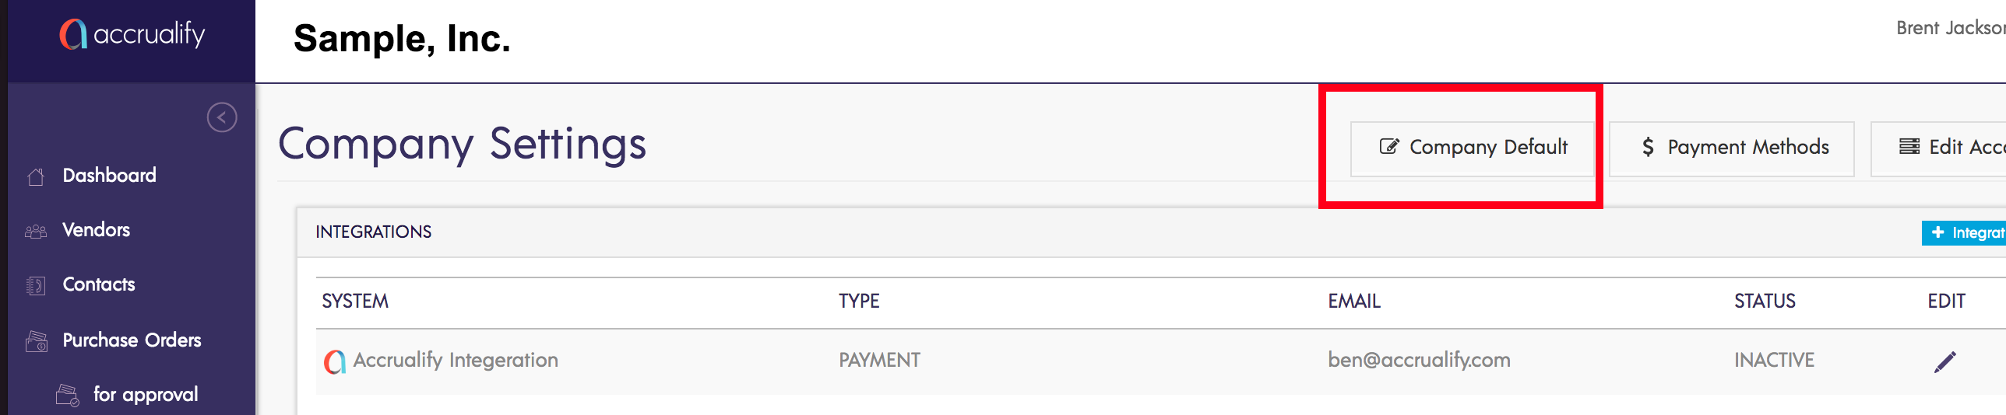Edit the Accrualify Integration with the pencil icon
The height and width of the screenshot is (415, 2006).
point(1944,361)
